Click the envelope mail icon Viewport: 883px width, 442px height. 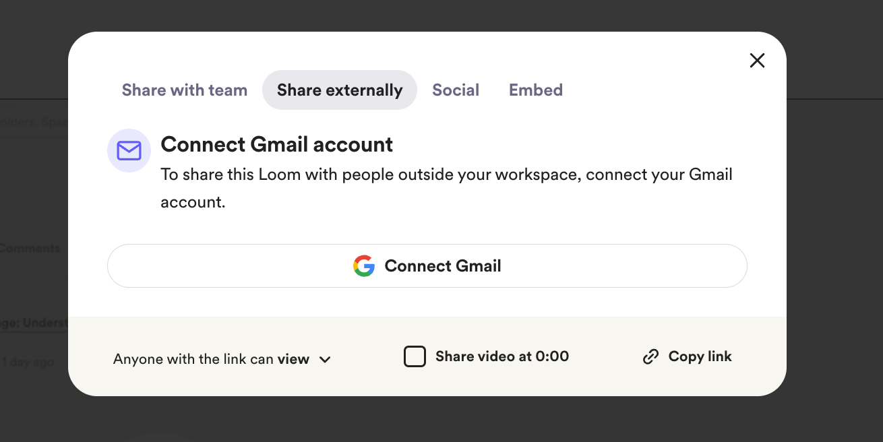129,151
